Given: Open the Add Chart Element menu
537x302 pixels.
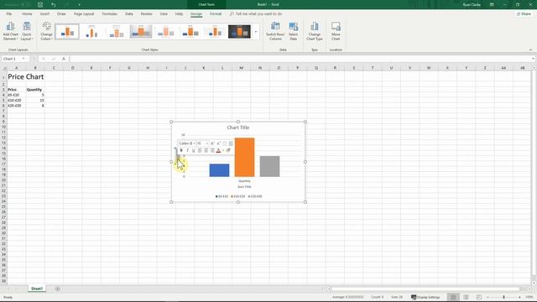Looking at the screenshot, I should point(10,31).
